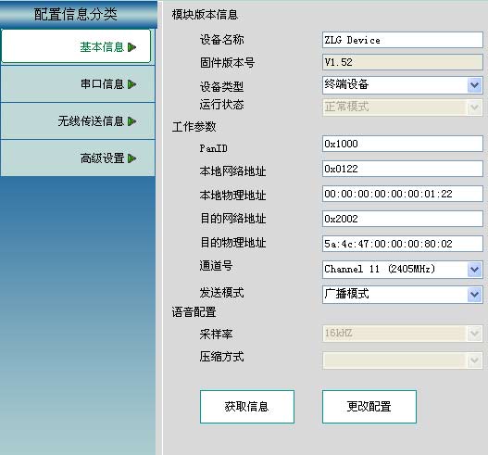Viewport: 488px width, 455px height.
Task: Click the 采样率 dropdown arrow
Action: pyautogui.click(x=475, y=334)
